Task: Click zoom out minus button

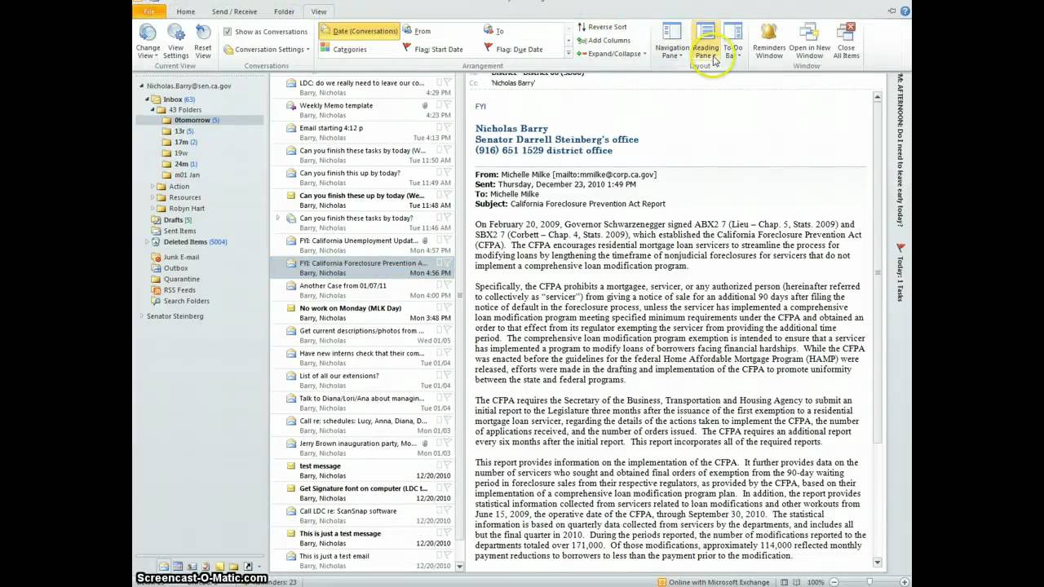Action: (832, 582)
